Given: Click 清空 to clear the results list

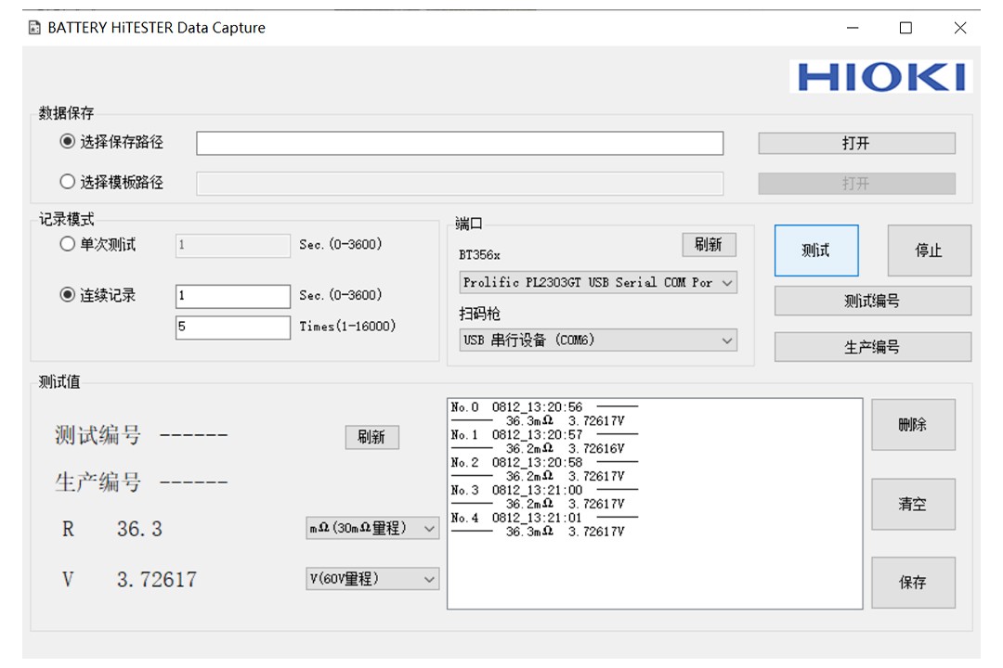Looking at the screenshot, I should (913, 504).
